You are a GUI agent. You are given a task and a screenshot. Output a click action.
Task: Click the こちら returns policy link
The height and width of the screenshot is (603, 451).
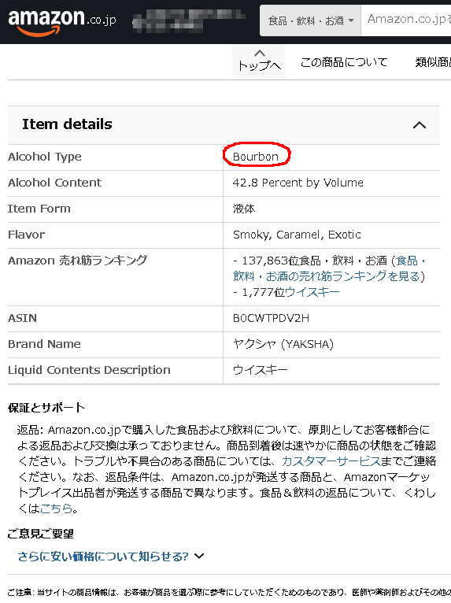click(56, 509)
